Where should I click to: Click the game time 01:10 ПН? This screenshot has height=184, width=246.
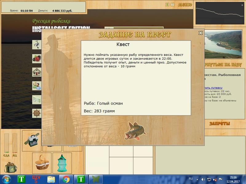(x=27, y=11)
